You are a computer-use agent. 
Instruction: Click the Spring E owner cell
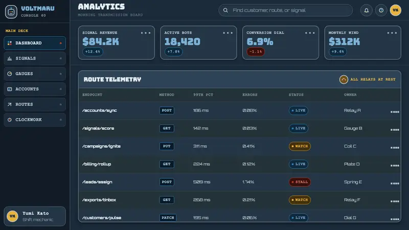(x=353, y=182)
